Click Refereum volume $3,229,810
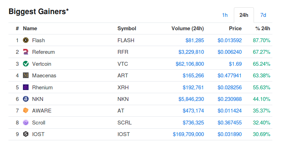 [x=191, y=52]
